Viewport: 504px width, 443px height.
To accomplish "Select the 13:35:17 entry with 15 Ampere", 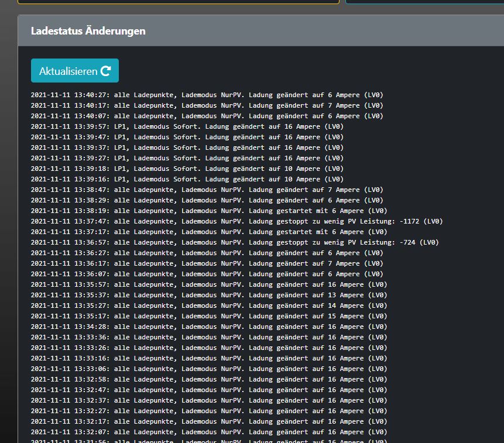I will [x=208, y=316].
